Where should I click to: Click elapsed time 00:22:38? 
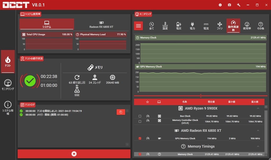pos(49,76)
